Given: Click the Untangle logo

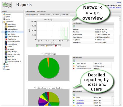Looking at the screenshot, I should pos(7,5).
